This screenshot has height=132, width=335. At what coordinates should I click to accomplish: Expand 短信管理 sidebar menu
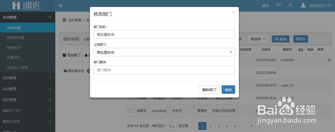coord(27,78)
